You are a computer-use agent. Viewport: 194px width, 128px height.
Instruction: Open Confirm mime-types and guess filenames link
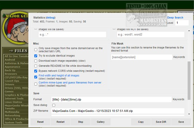tap(70, 83)
